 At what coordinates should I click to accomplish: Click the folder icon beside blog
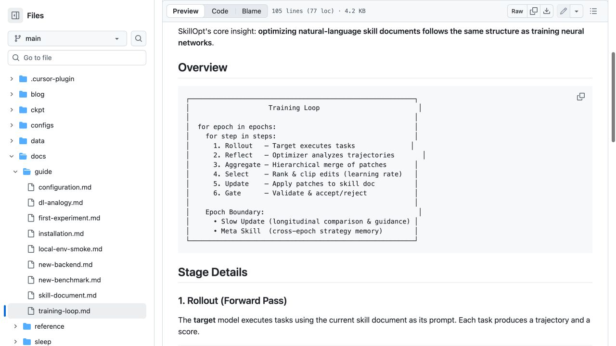click(x=23, y=94)
